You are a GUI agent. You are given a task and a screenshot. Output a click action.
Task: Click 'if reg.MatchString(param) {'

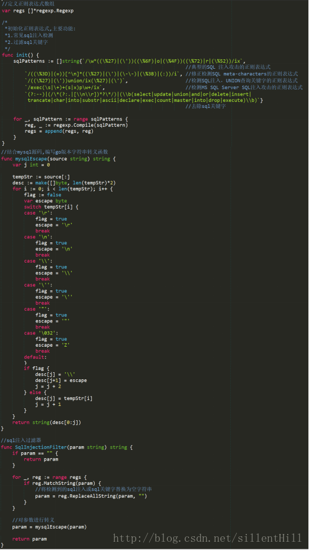pyautogui.click(x=63, y=484)
